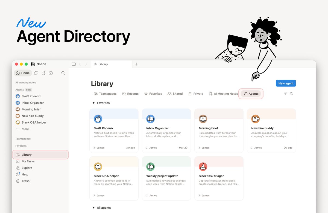Click the Swift Phoenix card apple icon
This screenshot has height=213, width=328.
coord(98,119)
